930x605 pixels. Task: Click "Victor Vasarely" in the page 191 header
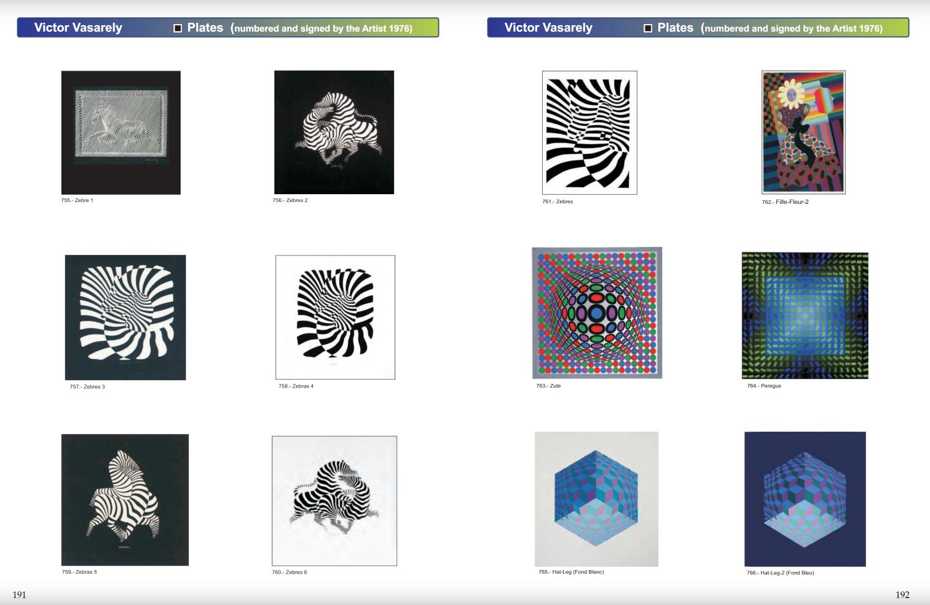tap(78, 28)
